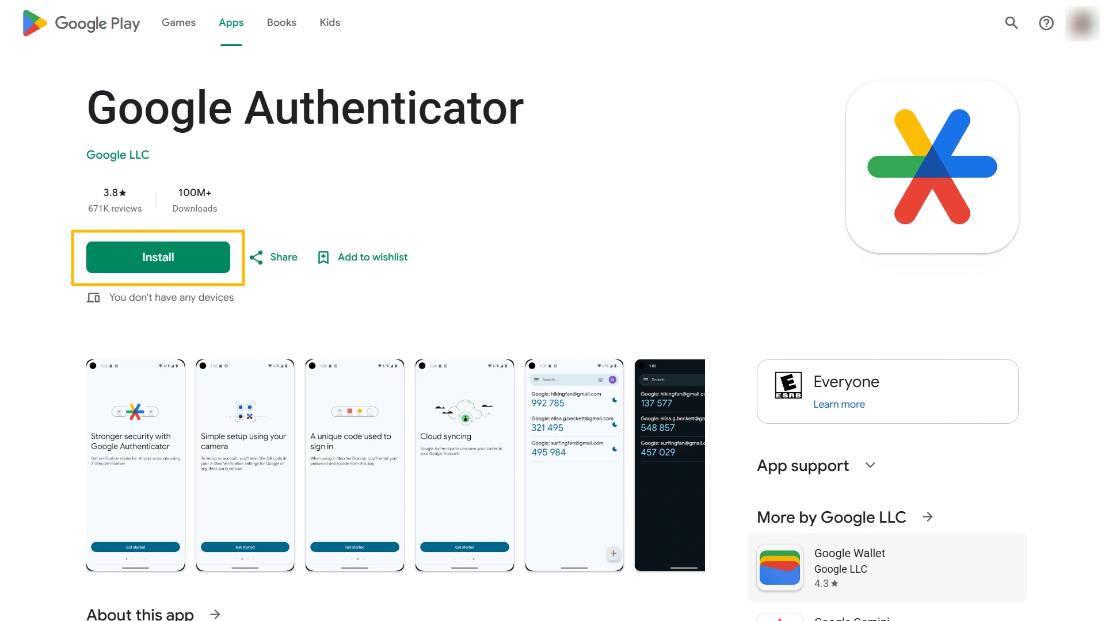Screen dimensions: 1105x621
Task: Click the 3.8 star rating value
Action: tap(115, 193)
